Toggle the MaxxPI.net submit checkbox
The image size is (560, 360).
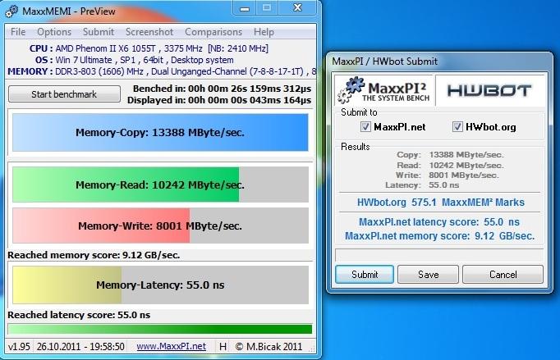click(x=365, y=126)
